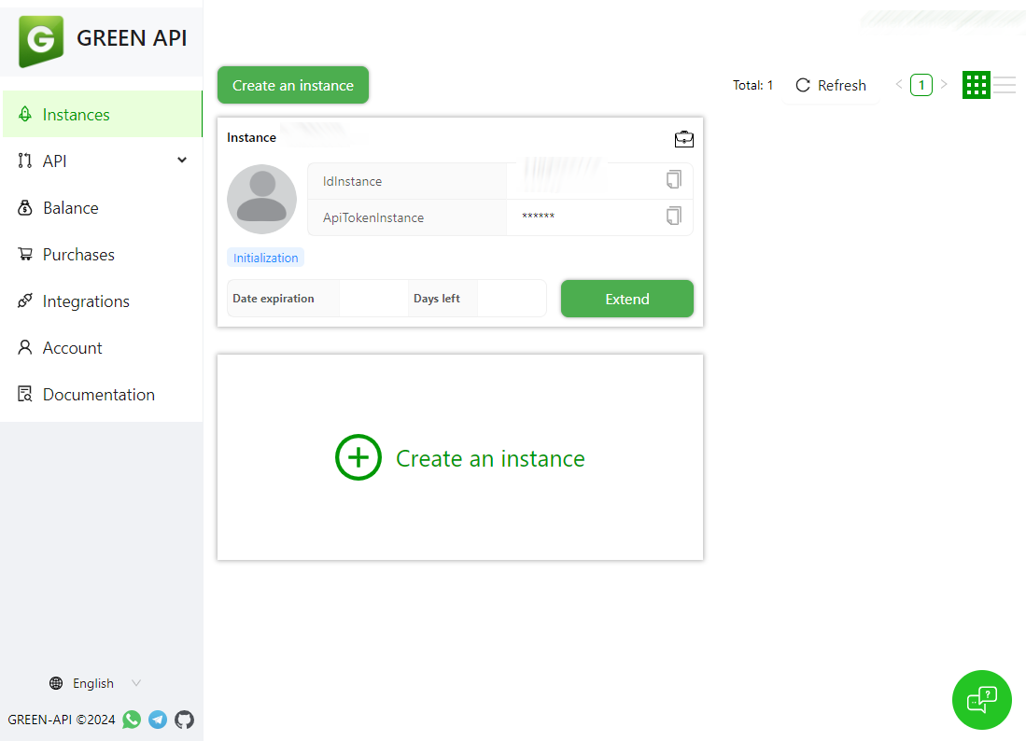Open the Purchases page
This screenshot has height=741, width=1026.
102,255
